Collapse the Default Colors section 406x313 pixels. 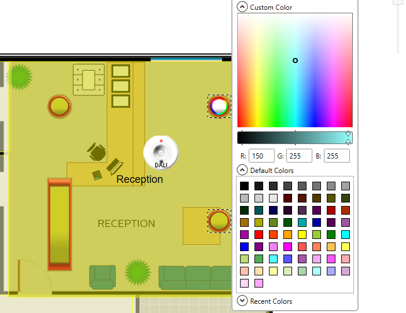(x=242, y=170)
